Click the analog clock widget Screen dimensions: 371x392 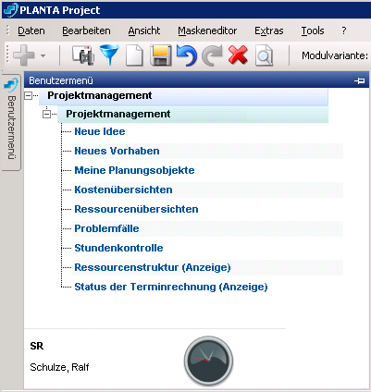(x=208, y=361)
